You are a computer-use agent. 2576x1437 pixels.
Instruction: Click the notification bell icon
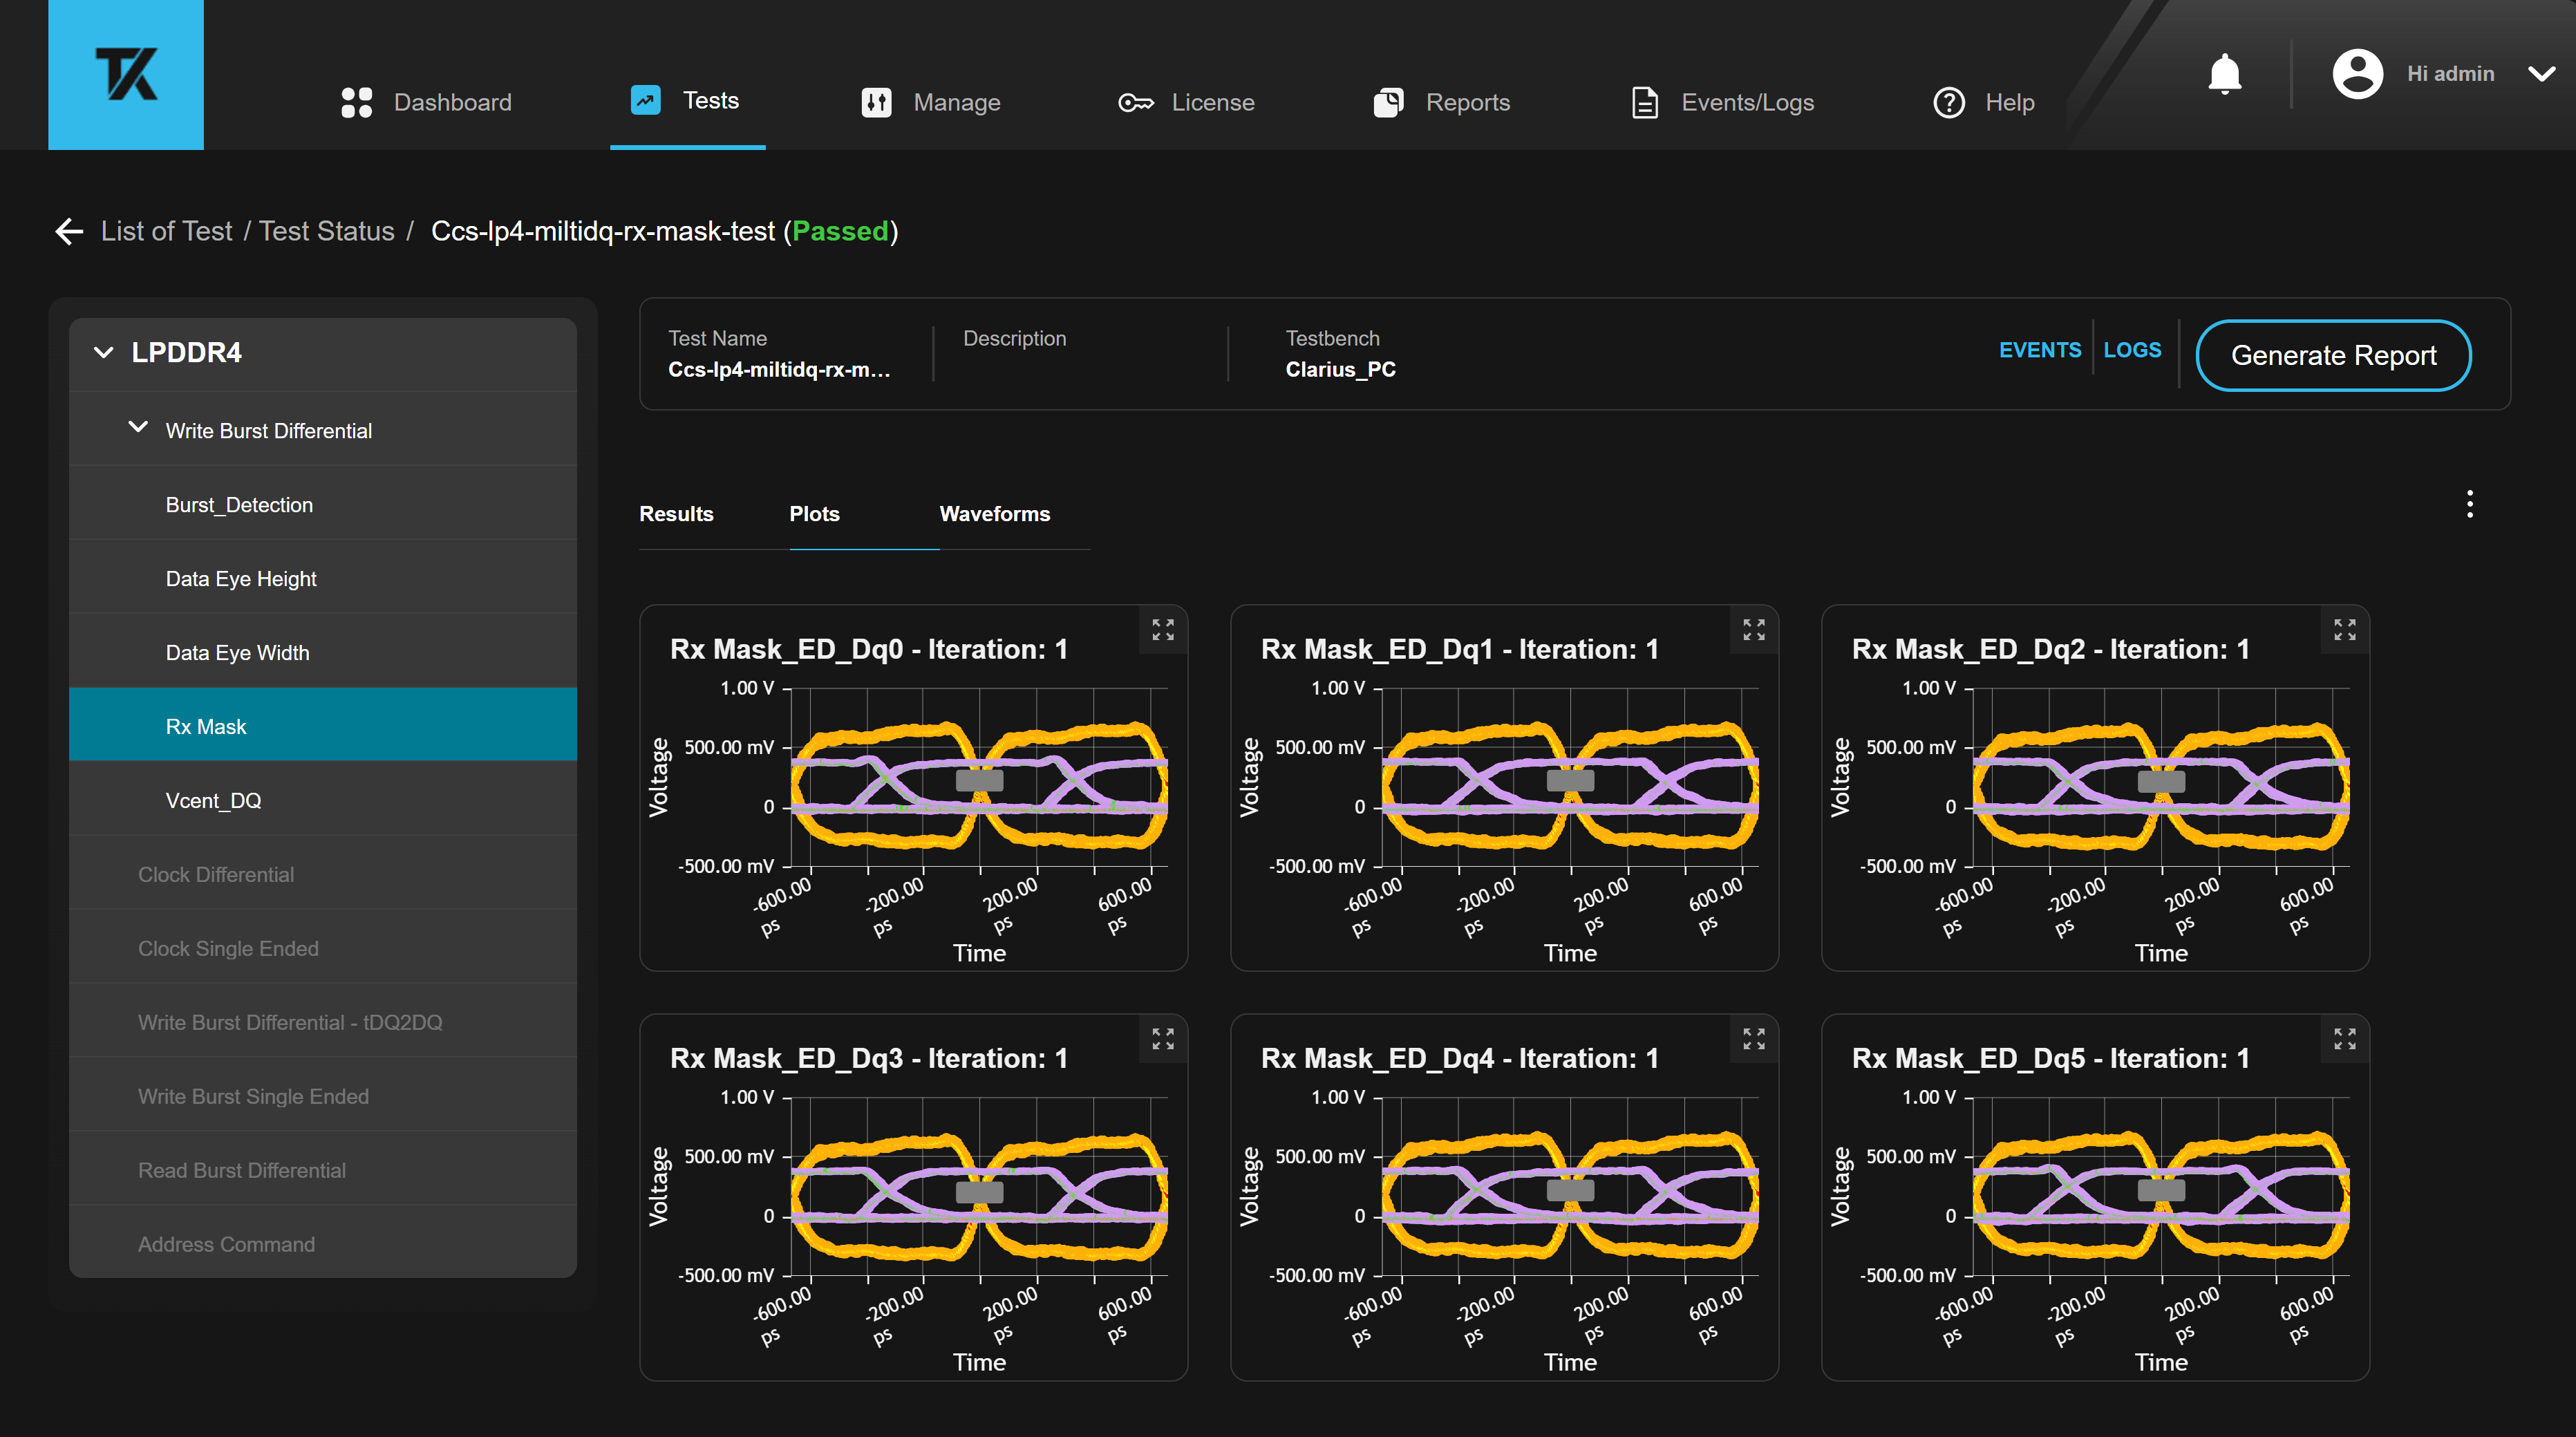[2224, 75]
